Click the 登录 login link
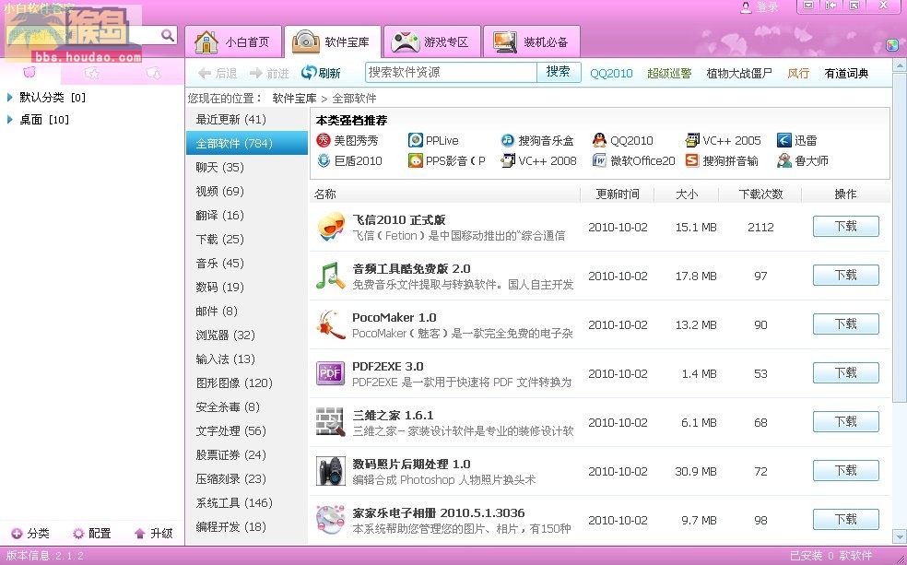The width and height of the screenshot is (907, 565). point(760,7)
